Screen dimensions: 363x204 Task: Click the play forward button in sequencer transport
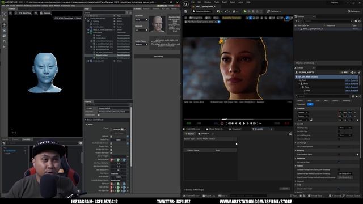click(244, 124)
